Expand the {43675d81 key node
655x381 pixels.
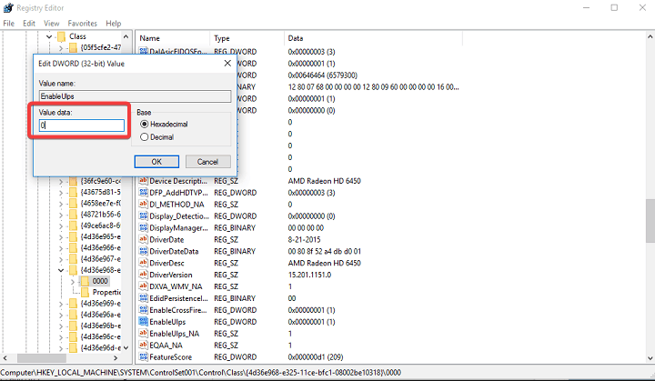click(61, 193)
